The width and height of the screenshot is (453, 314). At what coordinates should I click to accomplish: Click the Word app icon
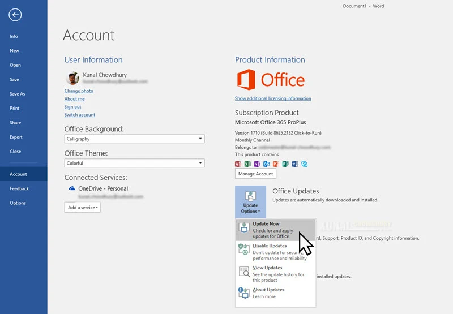point(294,164)
